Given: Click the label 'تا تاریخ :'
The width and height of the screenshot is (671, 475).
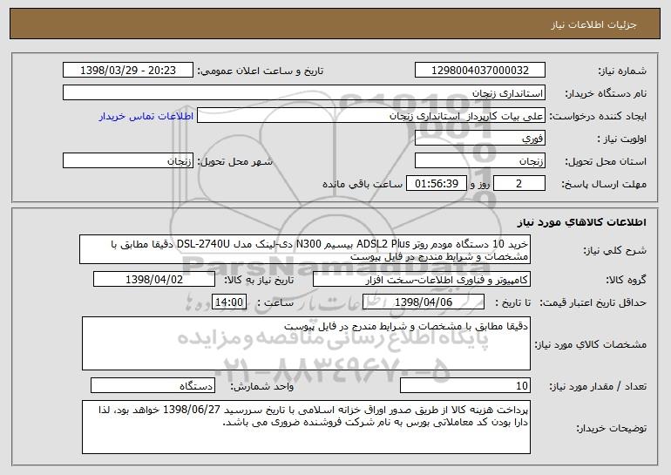Looking at the screenshot, I should point(512,302).
